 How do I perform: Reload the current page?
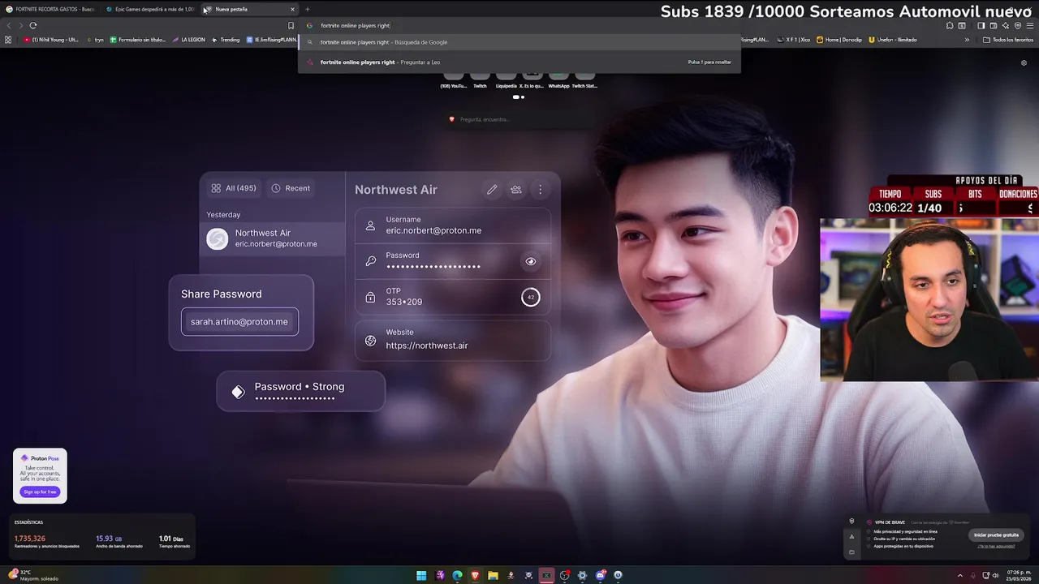pos(33,25)
